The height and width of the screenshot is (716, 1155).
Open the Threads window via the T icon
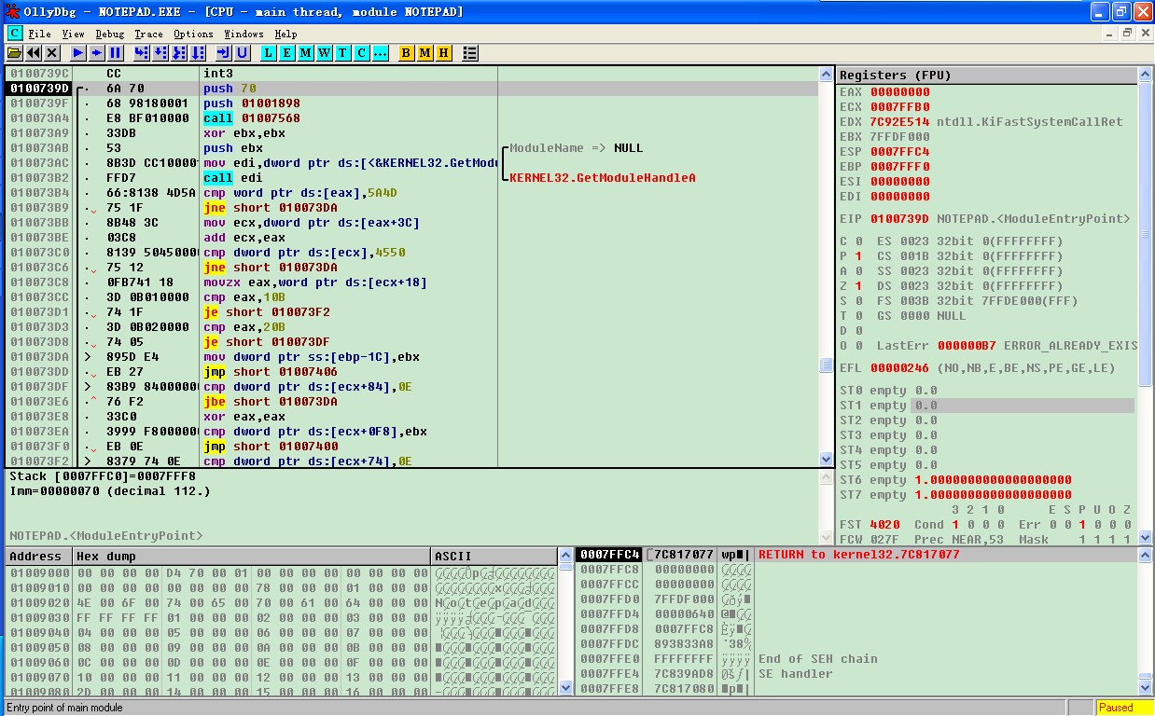[343, 53]
